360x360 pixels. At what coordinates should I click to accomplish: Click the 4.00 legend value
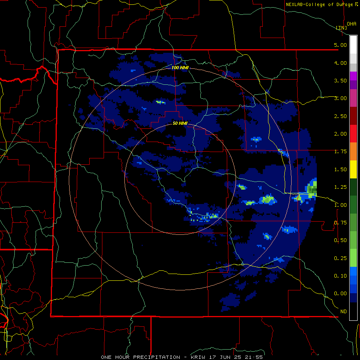tap(340, 63)
